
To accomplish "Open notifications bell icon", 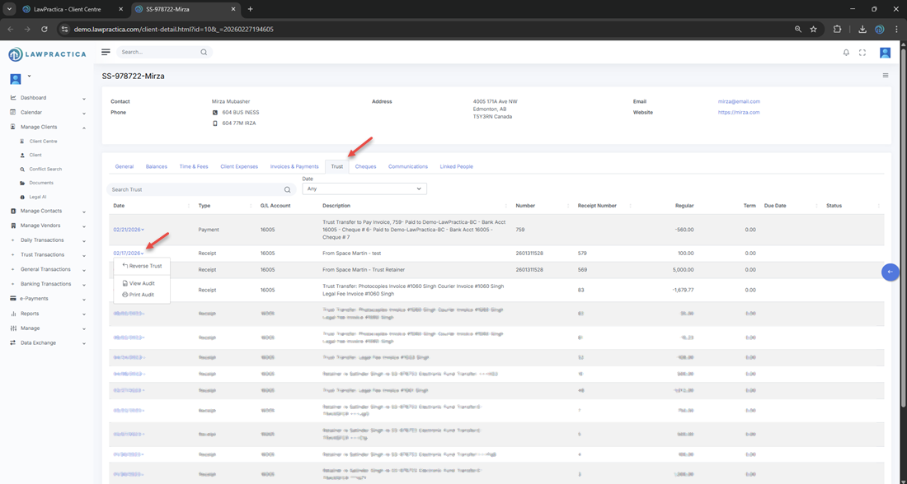I will 846,53.
